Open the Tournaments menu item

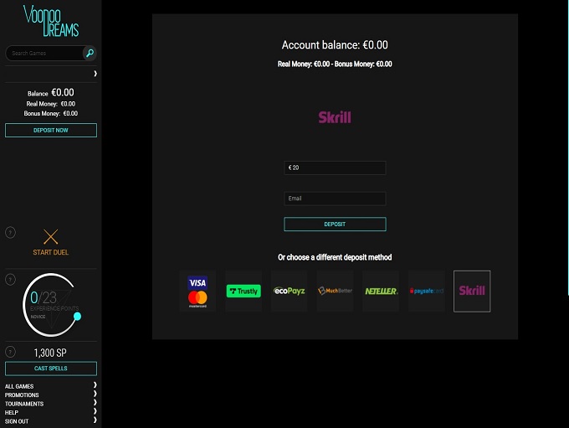click(24, 404)
